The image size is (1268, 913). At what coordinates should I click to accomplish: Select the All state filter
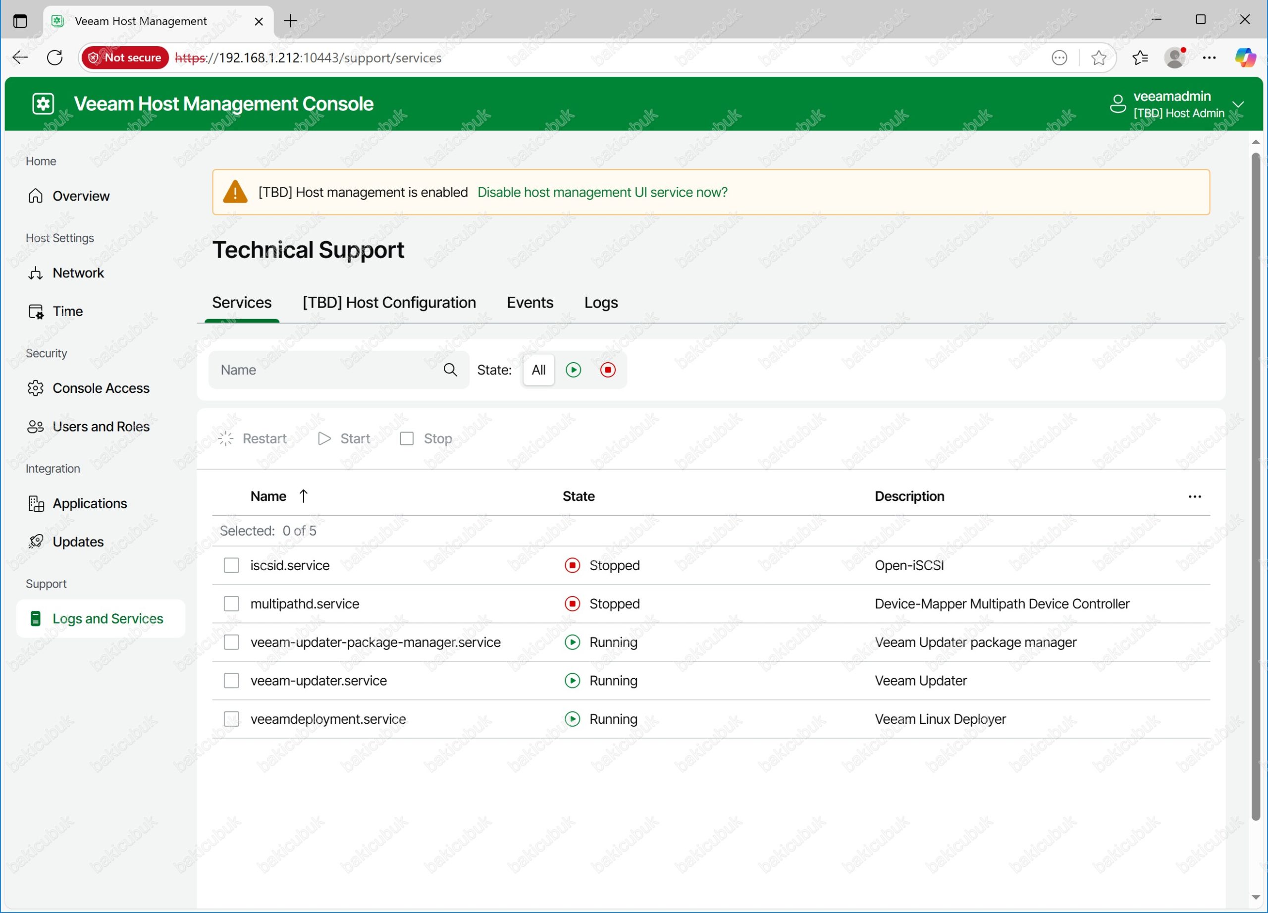point(538,370)
